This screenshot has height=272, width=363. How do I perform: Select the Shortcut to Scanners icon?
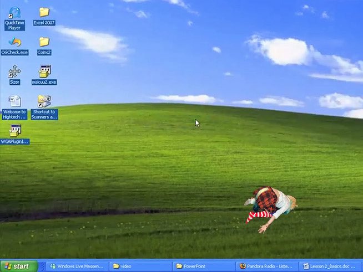click(x=44, y=101)
